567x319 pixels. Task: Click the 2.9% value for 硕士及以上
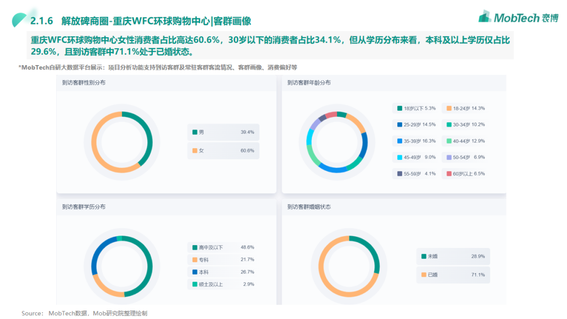click(249, 284)
